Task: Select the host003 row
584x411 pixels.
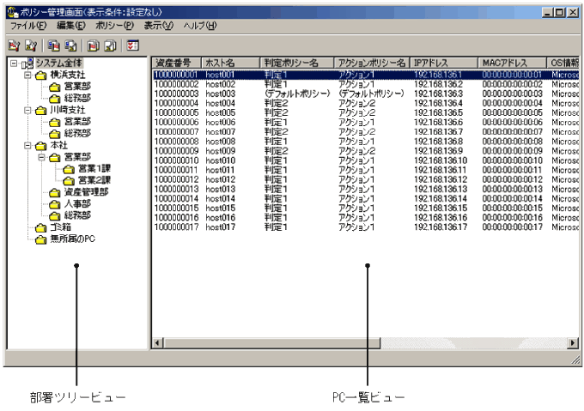Action: point(365,94)
